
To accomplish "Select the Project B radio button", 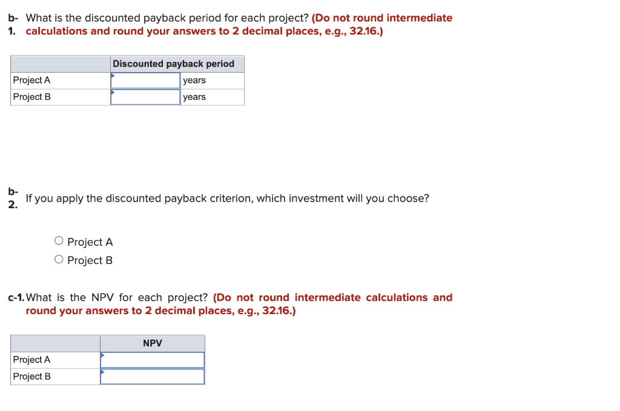I will pos(59,258).
